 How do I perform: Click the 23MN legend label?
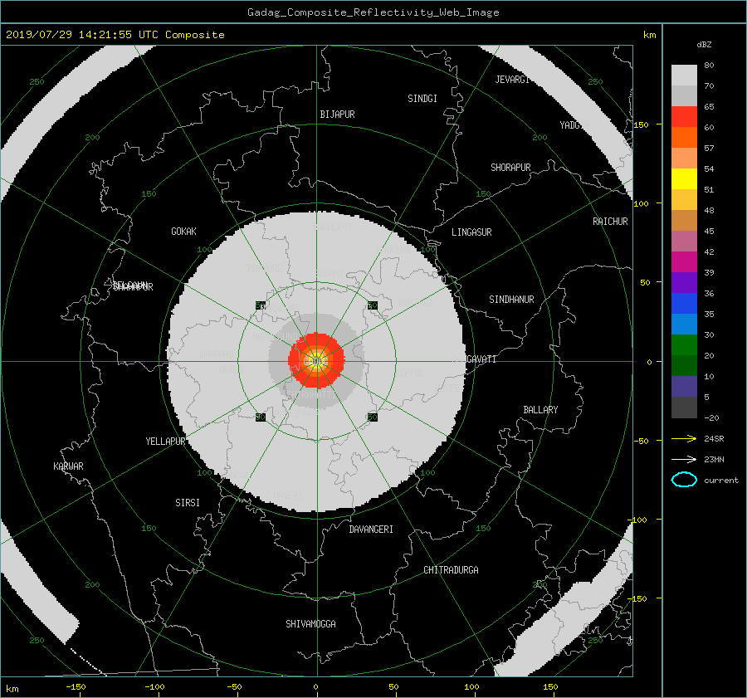click(714, 460)
